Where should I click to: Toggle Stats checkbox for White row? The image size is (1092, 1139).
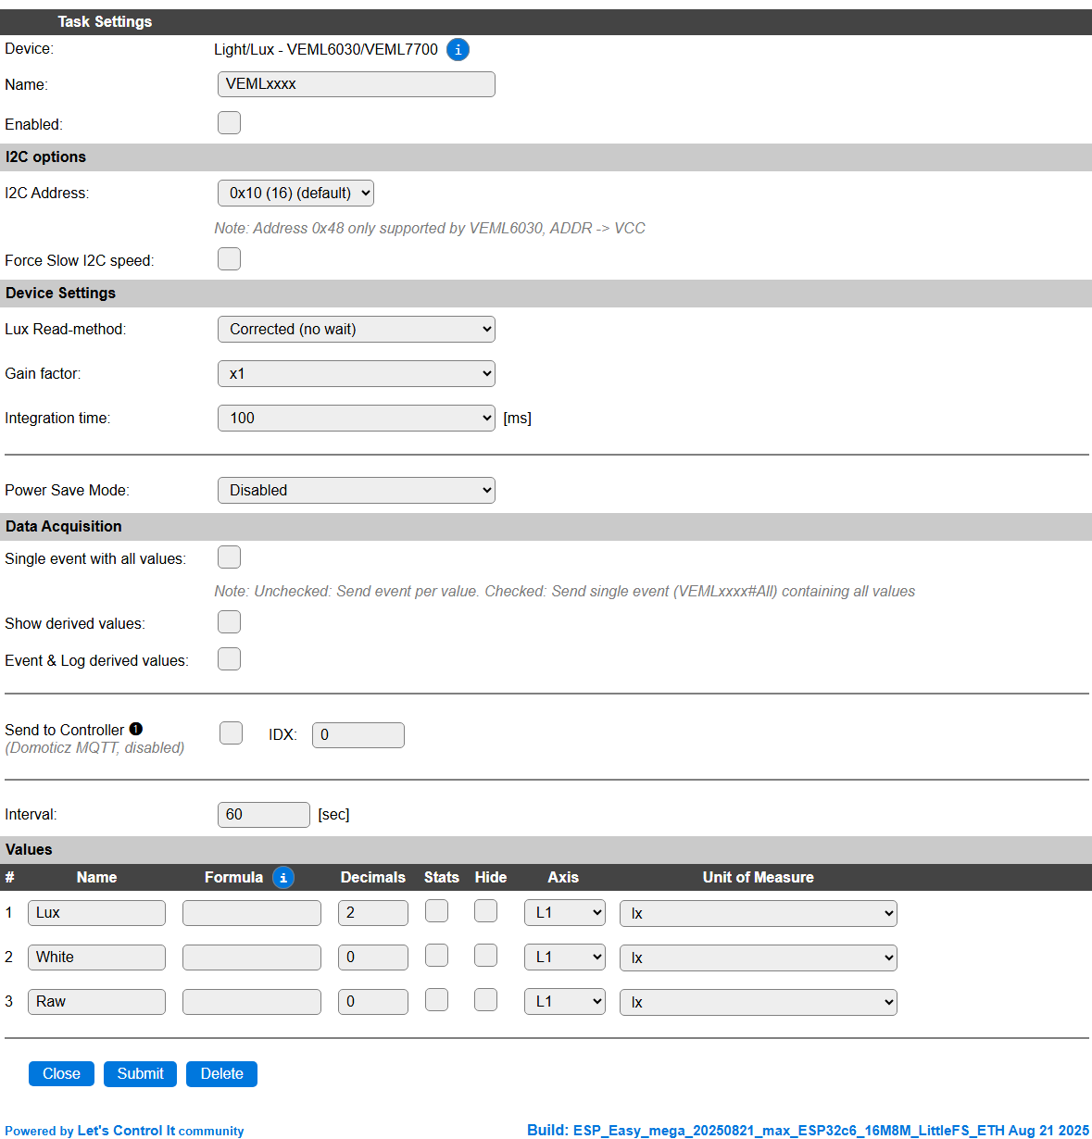[437, 956]
